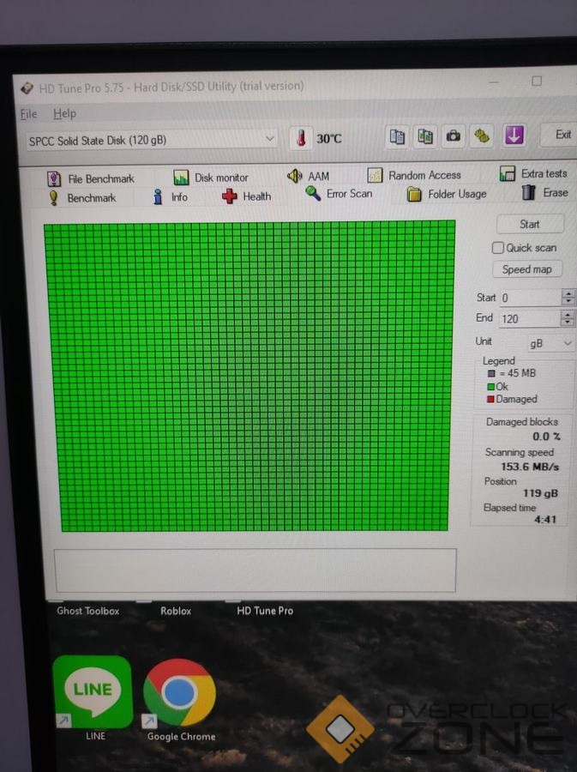577x772 pixels.
Task: Open the Unit gB dropdown
Action: pos(550,343)
